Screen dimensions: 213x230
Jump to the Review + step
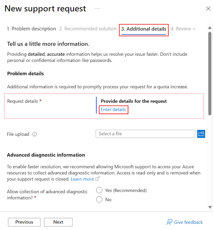point(183,29)
